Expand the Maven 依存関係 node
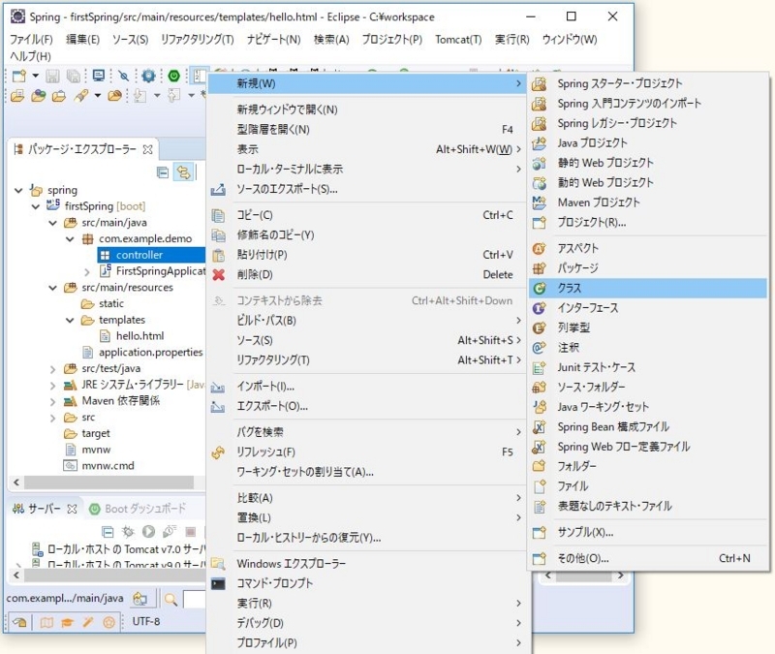775x654 pixels. (x=53, y=401)
